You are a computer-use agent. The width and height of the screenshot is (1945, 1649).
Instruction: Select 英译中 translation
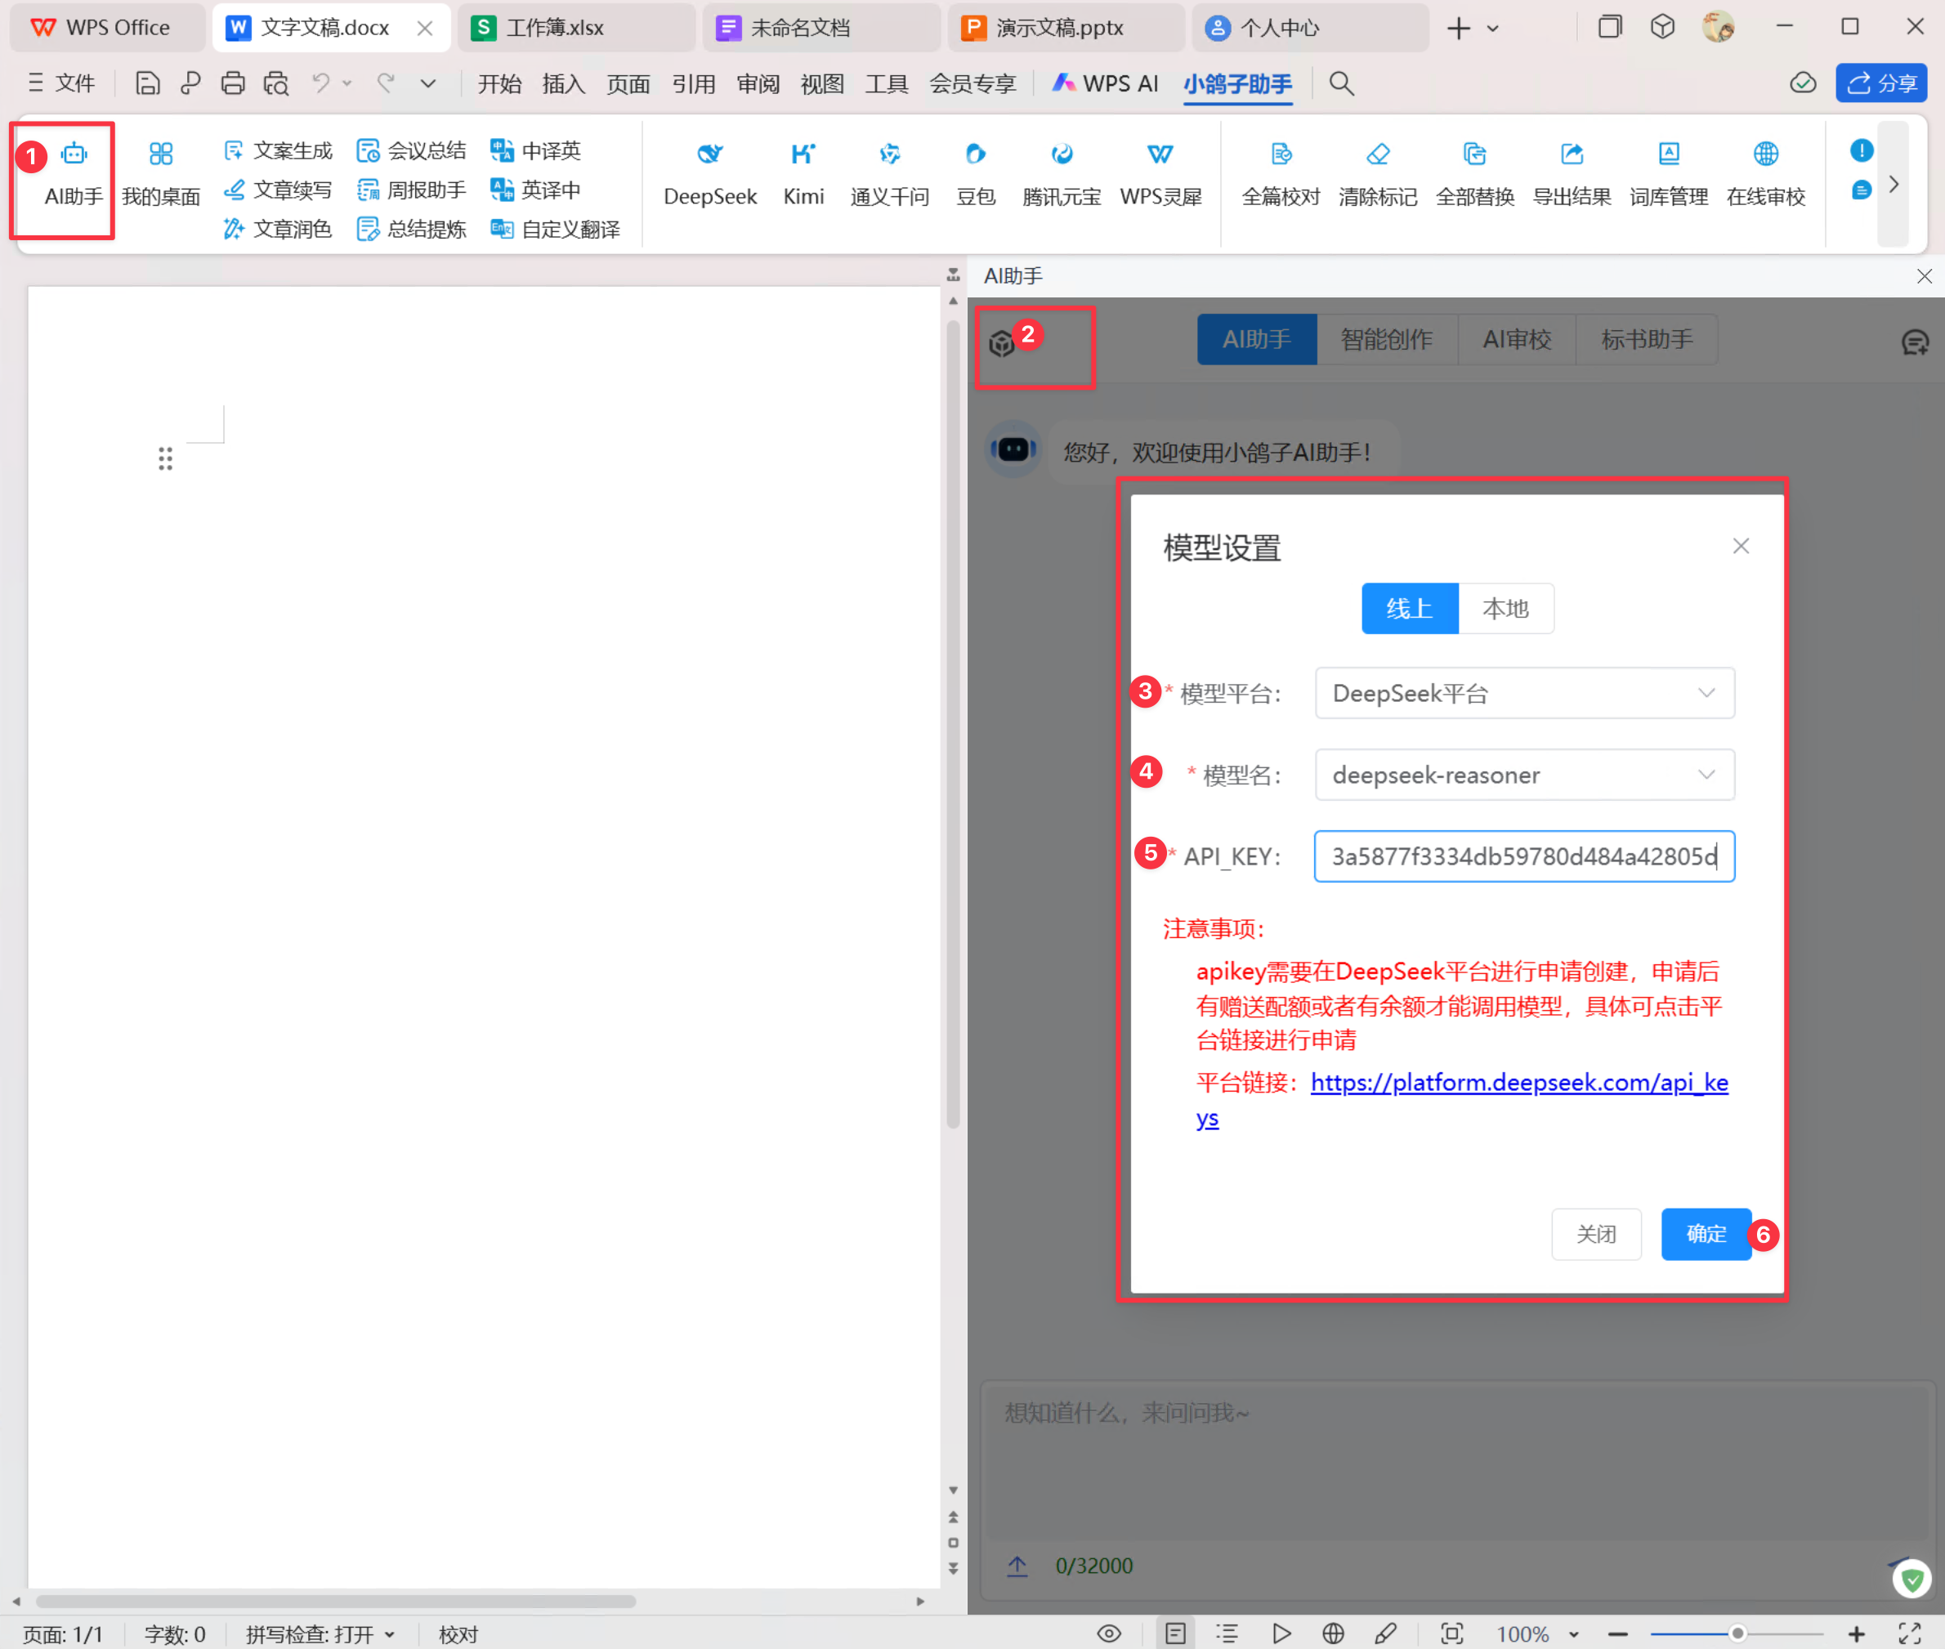click(535, 190)
